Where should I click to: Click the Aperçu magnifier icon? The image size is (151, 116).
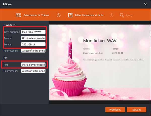122,15
